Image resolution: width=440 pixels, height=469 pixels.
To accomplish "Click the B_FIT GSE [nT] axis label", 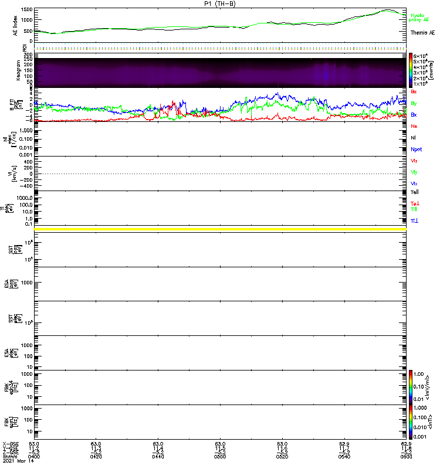I will pos(16,105).
